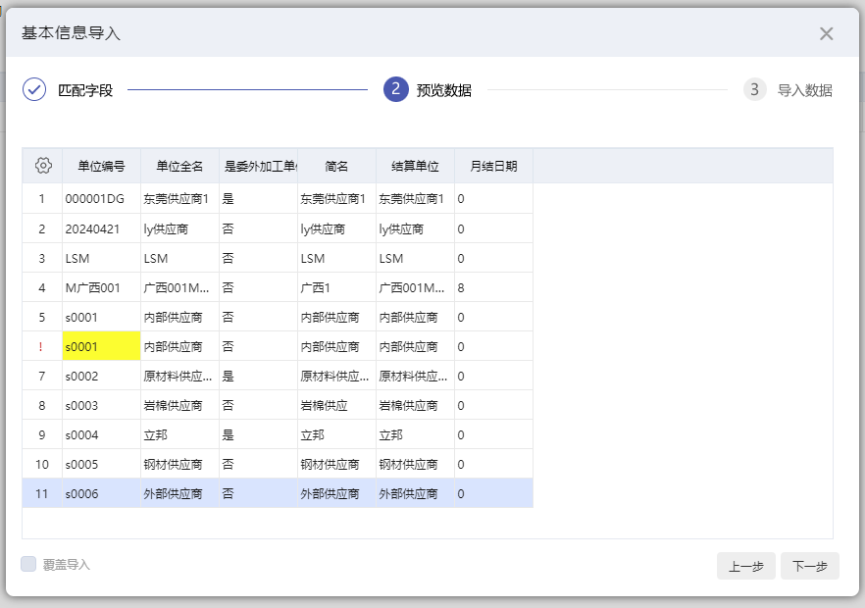
Task: Click the 立邦 full name cell
Action: (179, 434)
